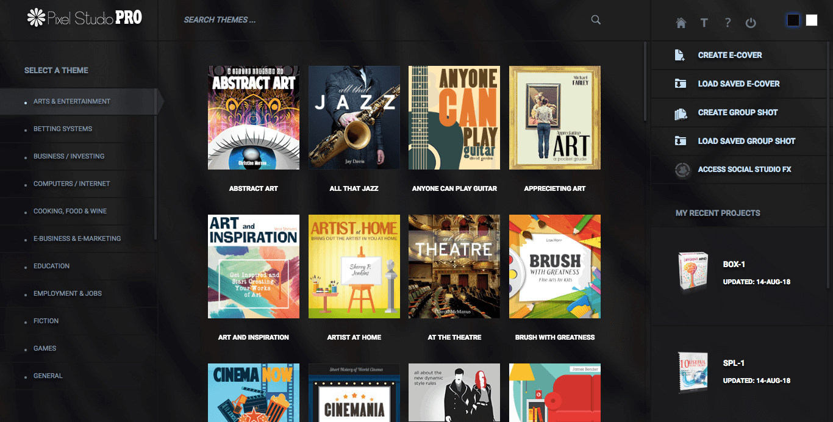Click the ALL THAT JAZZ caption

(354, 188)
